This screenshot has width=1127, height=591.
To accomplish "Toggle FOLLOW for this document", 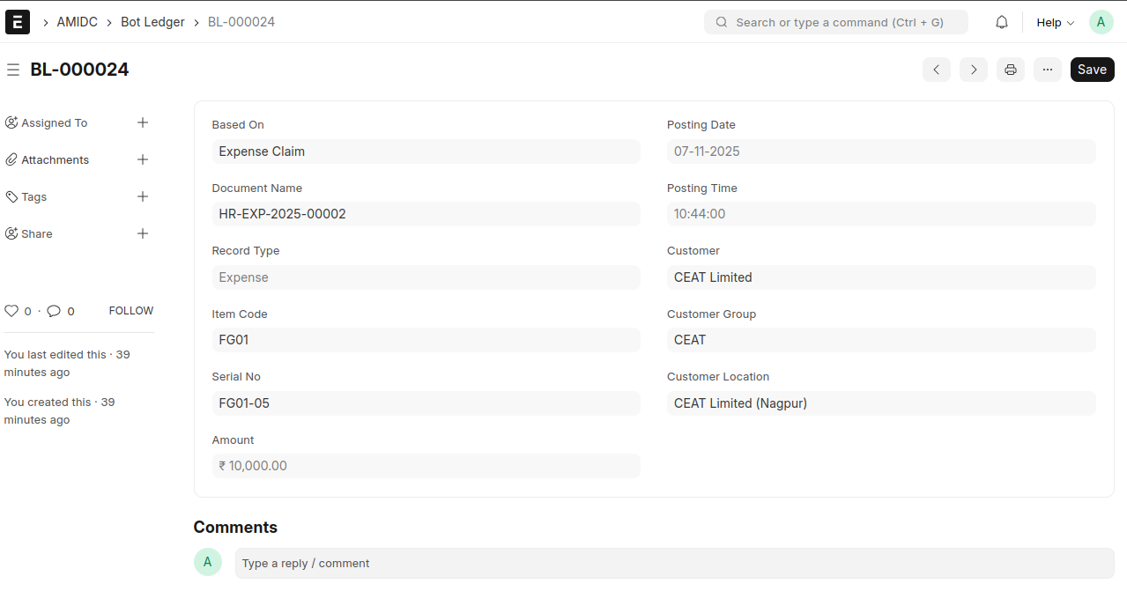I will [x=131, y=311].
